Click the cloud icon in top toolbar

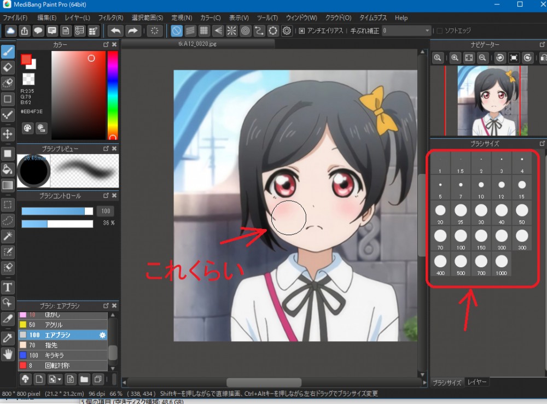(x=10, y=31)
